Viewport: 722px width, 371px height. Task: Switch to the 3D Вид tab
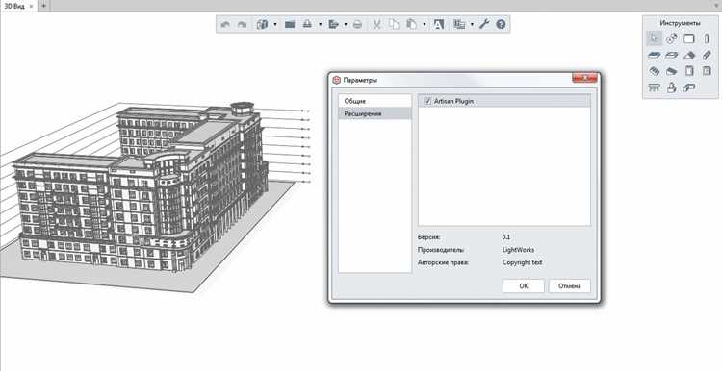(14, 6)
